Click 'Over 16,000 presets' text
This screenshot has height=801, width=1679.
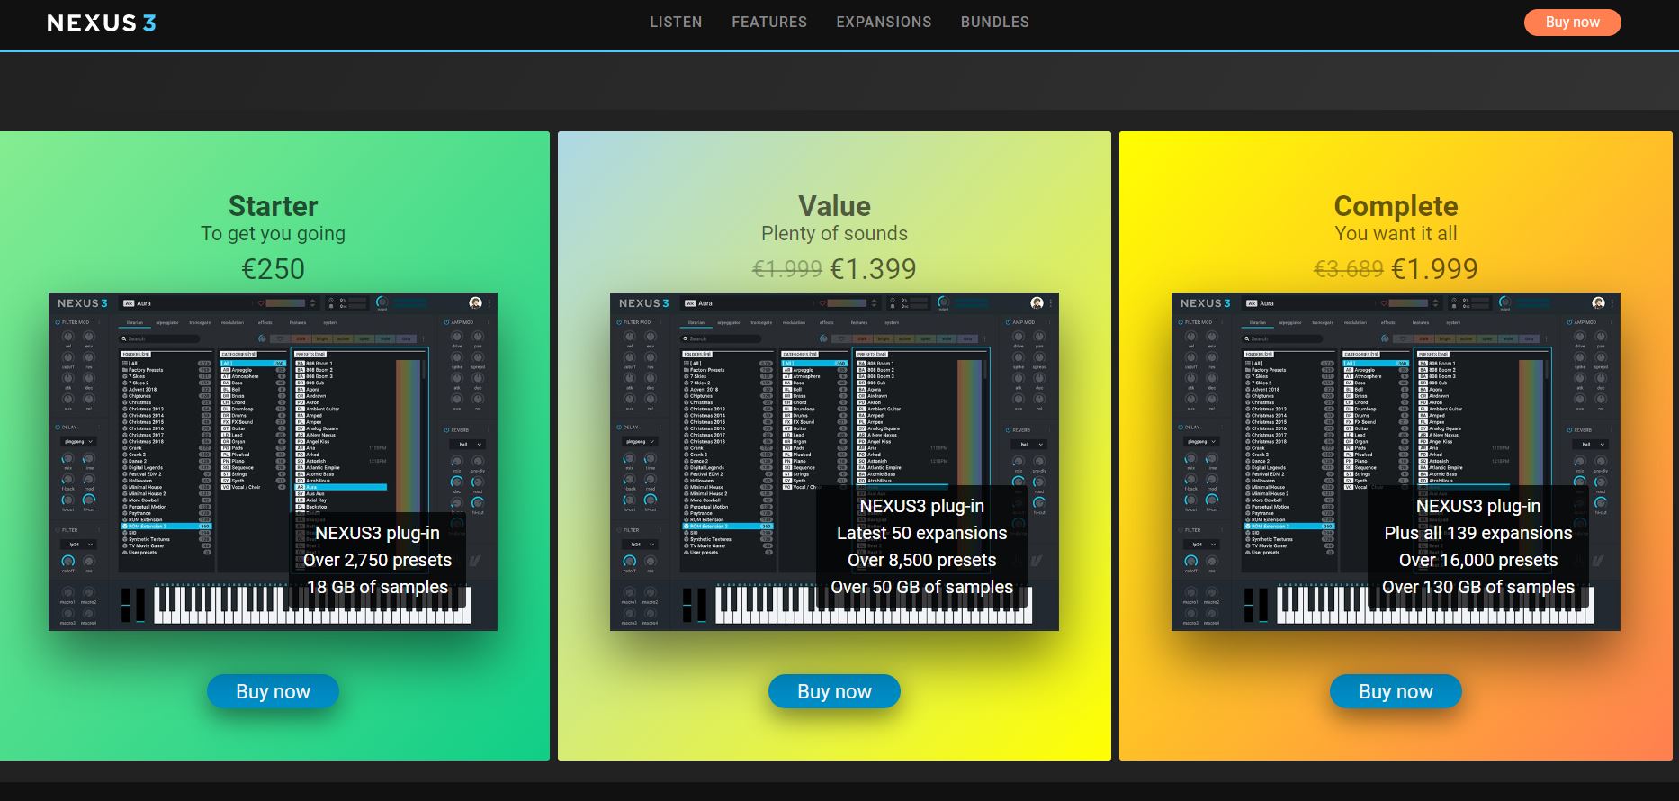(x=1477, y=560)
